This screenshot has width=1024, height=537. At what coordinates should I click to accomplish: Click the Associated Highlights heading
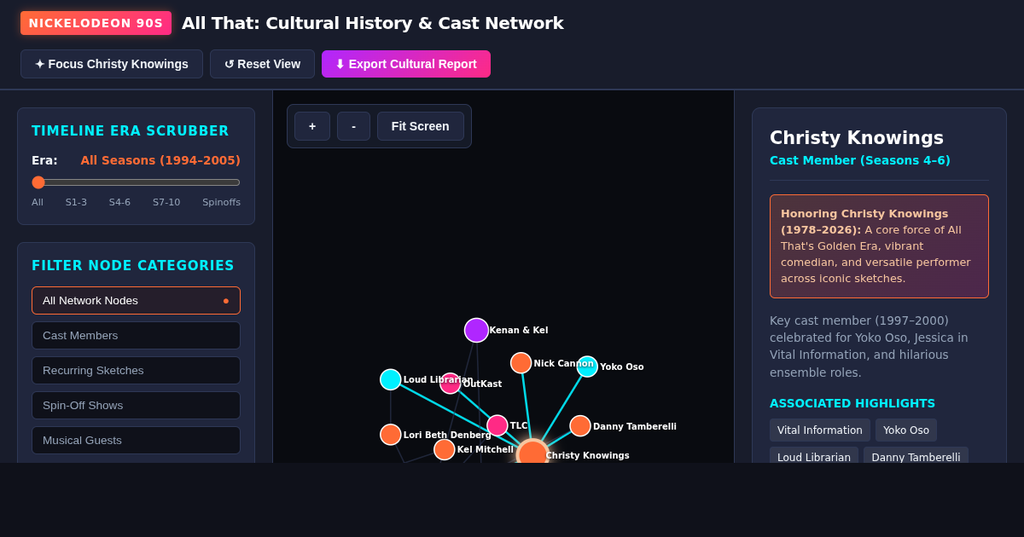pos(852,403)
